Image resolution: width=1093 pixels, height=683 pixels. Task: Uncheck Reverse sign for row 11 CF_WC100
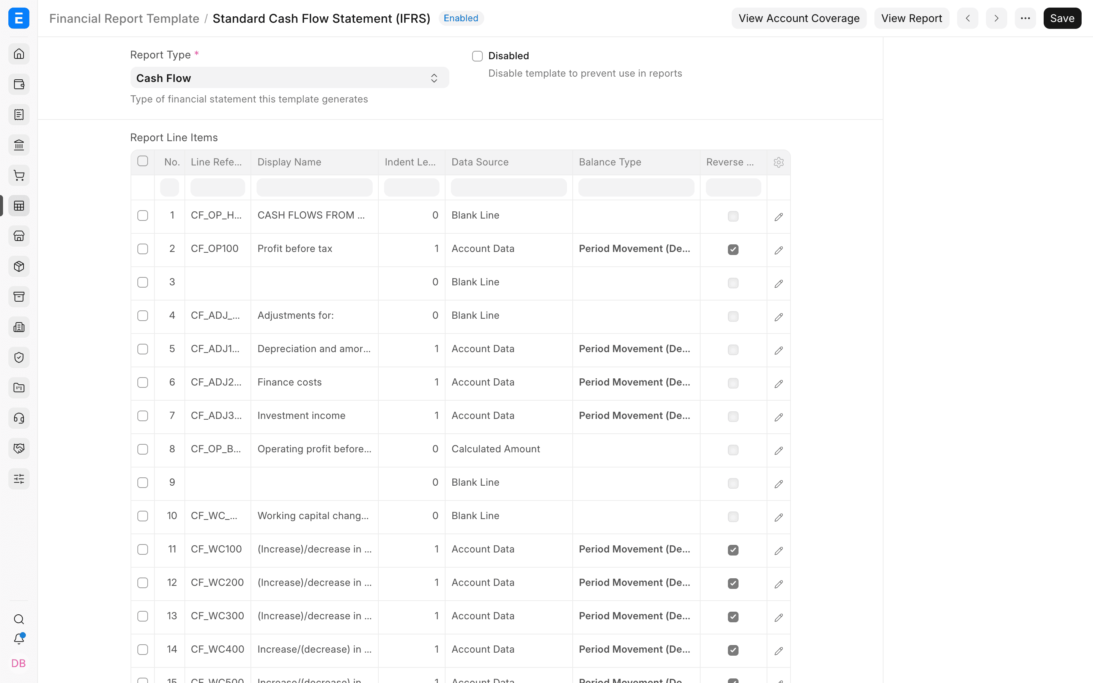coord(733,550)
